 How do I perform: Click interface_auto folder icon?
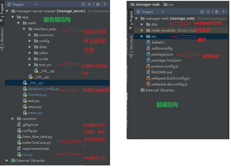[x=30, y=29]
